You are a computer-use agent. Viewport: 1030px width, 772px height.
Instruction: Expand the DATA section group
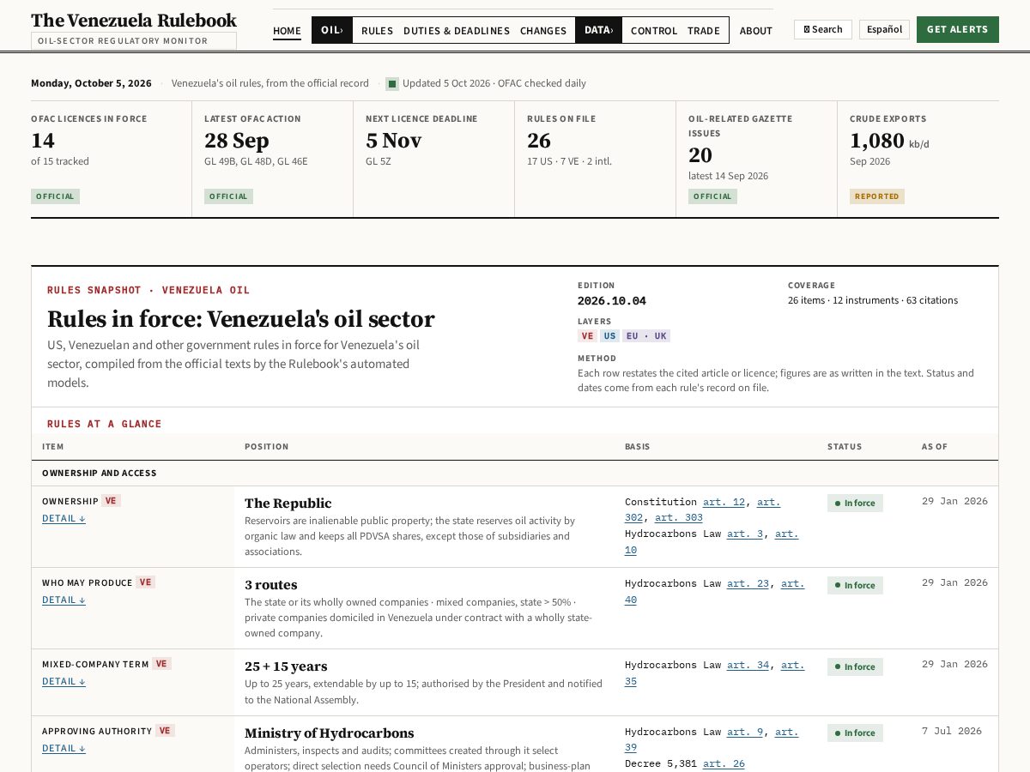coord(598,30)
